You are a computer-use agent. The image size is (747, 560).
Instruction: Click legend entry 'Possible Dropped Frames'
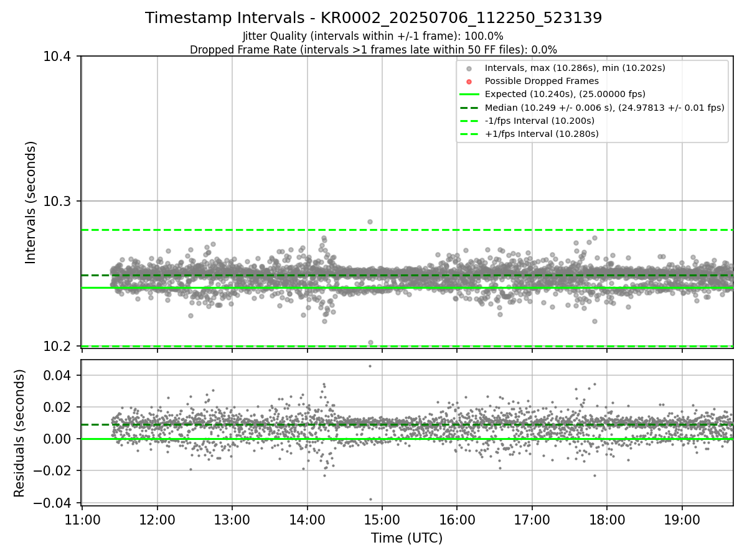coord(542,81)
